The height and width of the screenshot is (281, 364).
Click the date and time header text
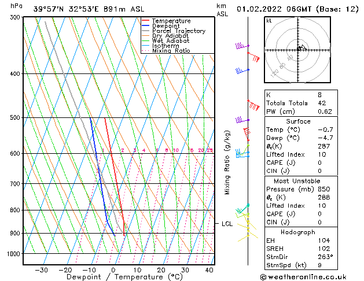[297, 9]
